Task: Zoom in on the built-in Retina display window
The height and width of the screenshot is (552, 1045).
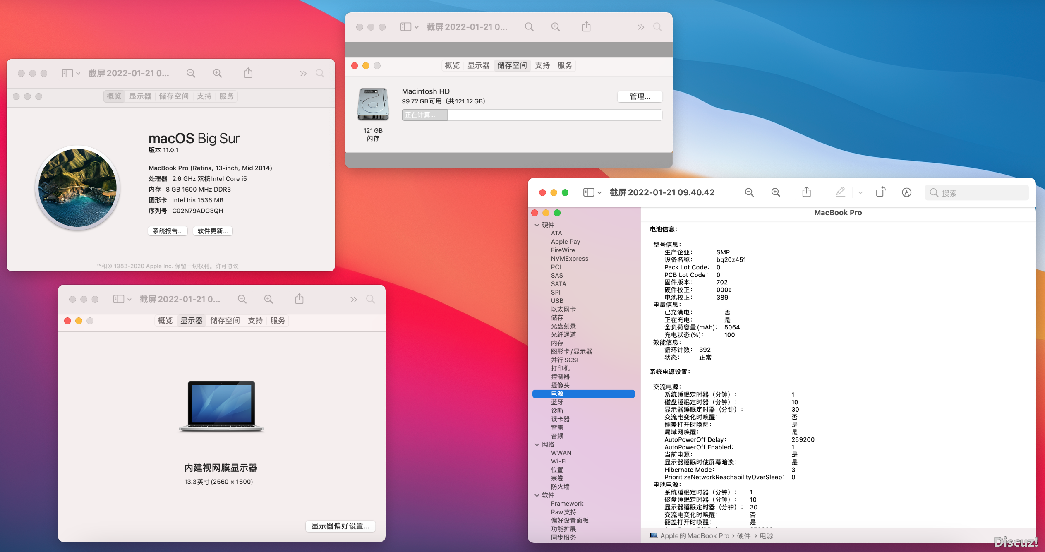Action: [x=268, y=299]
